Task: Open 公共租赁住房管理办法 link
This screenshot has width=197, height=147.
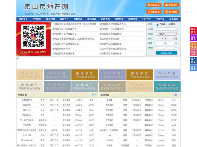Action: [x=111, y=54]
